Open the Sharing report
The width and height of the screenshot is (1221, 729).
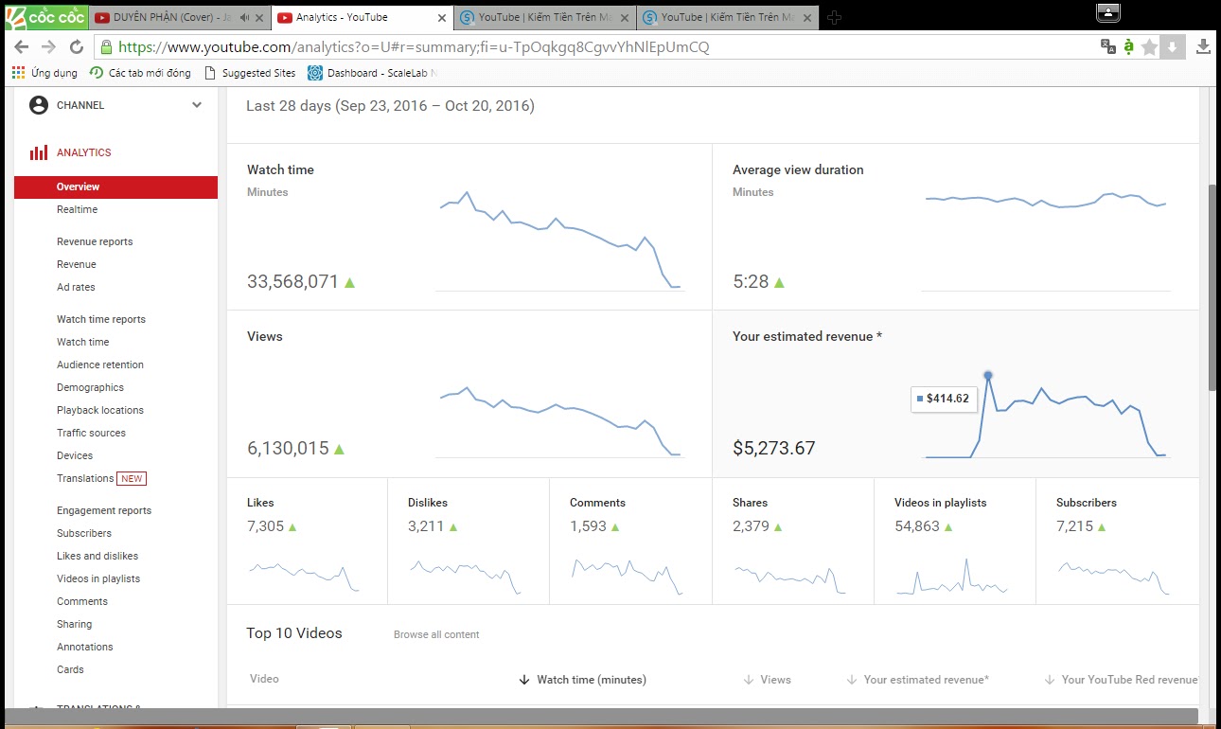pyautogui.click(x=75, y=624)
